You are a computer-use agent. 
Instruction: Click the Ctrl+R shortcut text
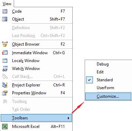pos(59,85)
